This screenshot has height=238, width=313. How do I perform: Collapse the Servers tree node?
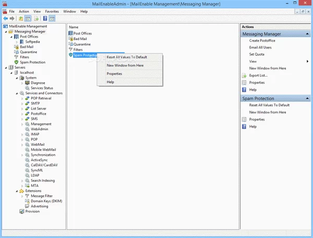click(6, 68)
